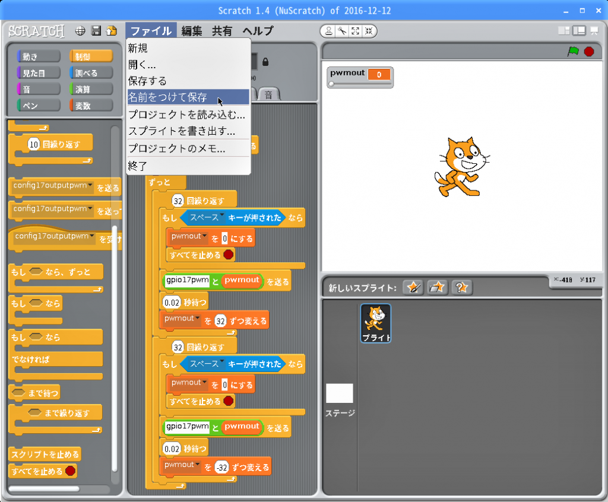Choose スプライトを書き出す... menu entry
This screenshot has height=502, width=608.
click(188, 131)
